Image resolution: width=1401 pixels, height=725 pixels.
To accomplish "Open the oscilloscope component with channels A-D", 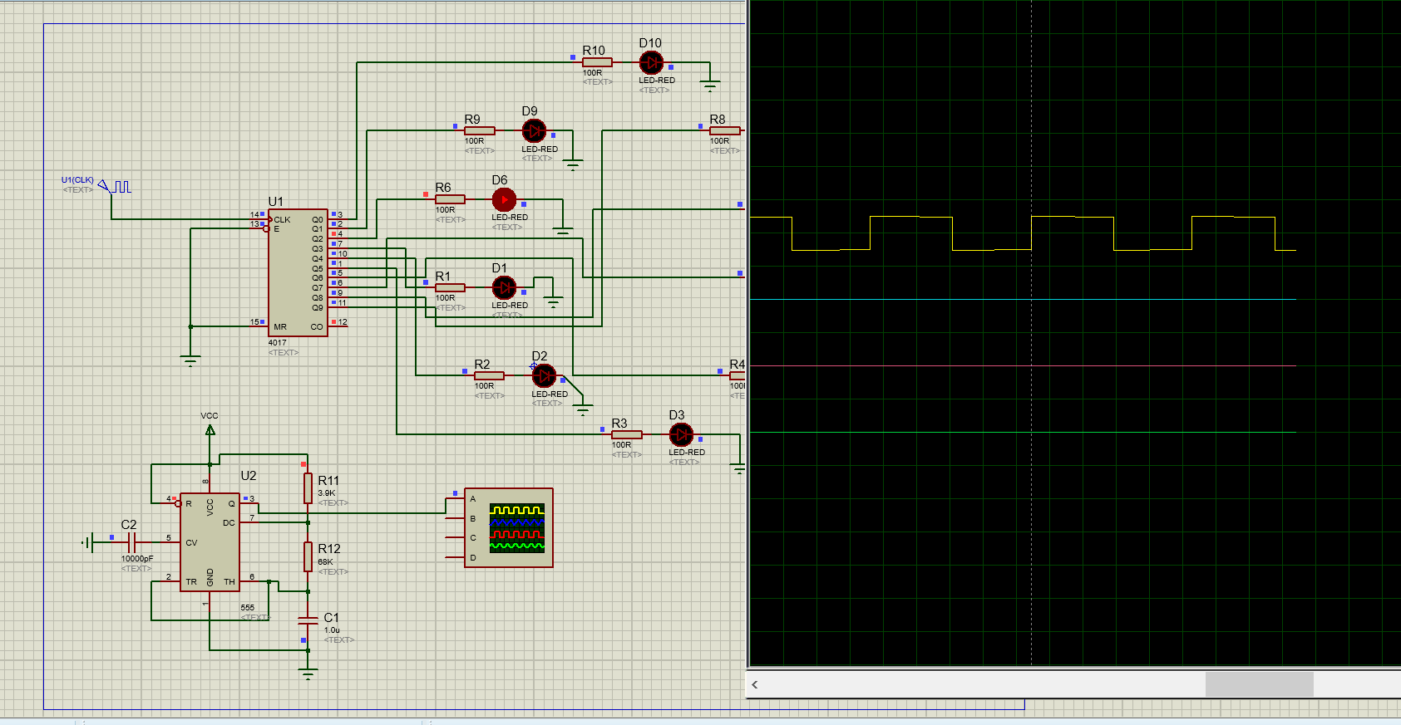I will [509, 527].
